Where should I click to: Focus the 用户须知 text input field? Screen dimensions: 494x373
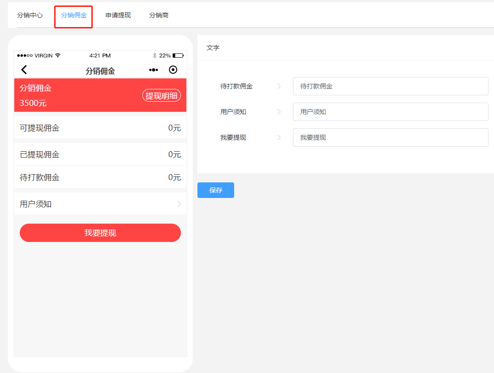[390, 112]
